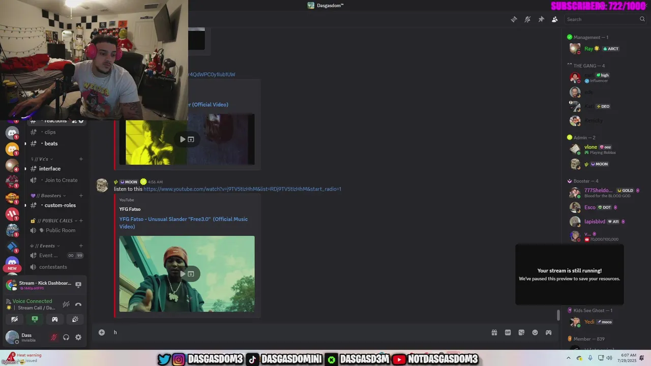Image resolution: width=651 pixels, height=366 pixels.
Task: Create channel in Boosters category plus
Action: click(81, 196)
